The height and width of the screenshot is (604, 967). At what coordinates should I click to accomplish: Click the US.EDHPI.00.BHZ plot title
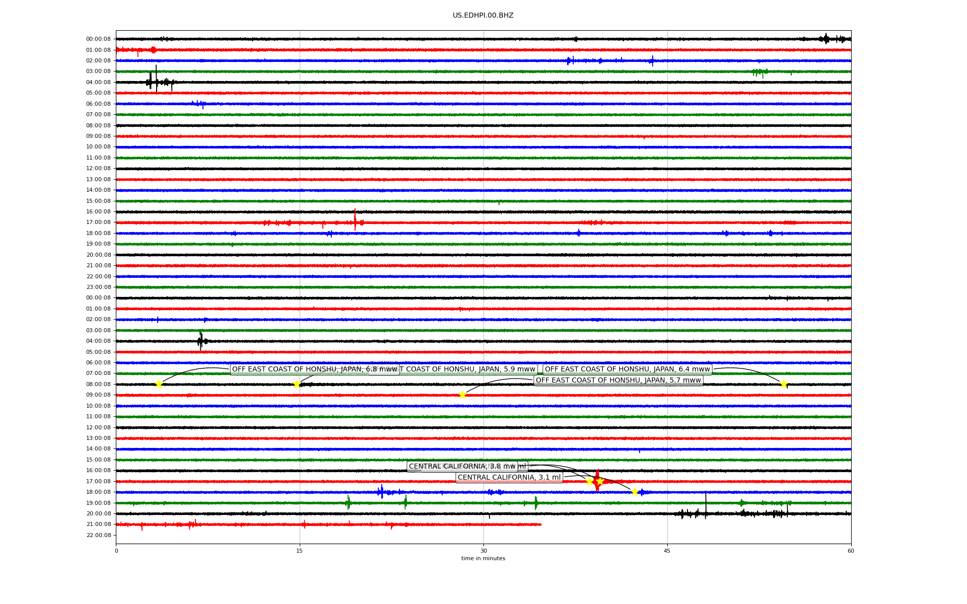[x=483, y=16]
